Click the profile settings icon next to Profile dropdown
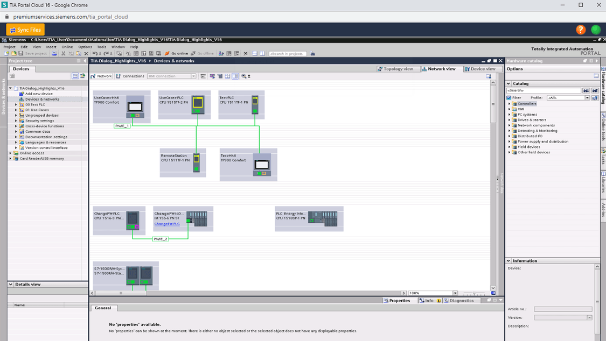Viewport: 606px width, 341px height. (595, 98)
